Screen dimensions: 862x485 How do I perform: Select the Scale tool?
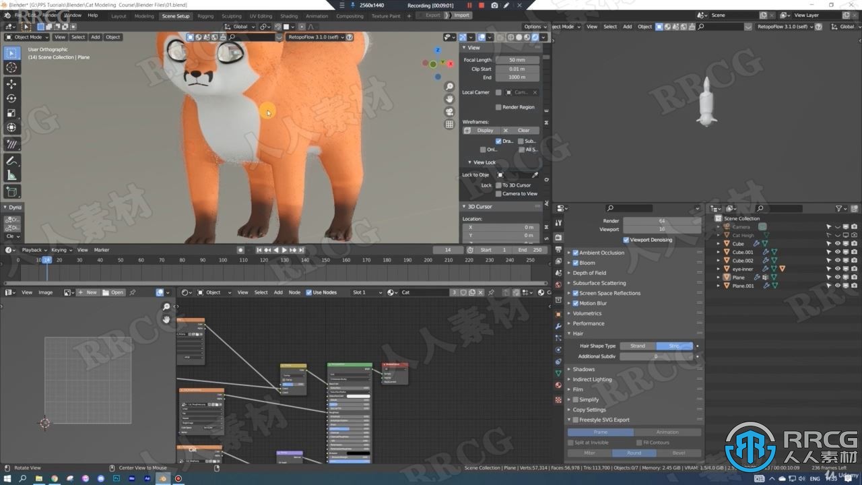pyautogui.click(x=11, y=113)
